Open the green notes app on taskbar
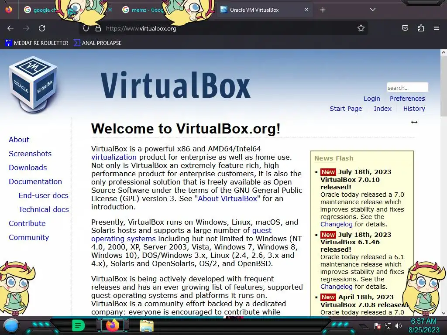This screenshot has height=335, width=447. pos(78,325)
